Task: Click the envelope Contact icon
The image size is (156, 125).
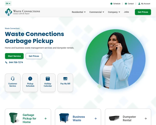Action: coord(126,4)
